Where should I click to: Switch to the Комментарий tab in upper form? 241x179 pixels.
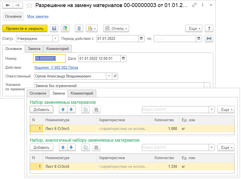[59, 49]
